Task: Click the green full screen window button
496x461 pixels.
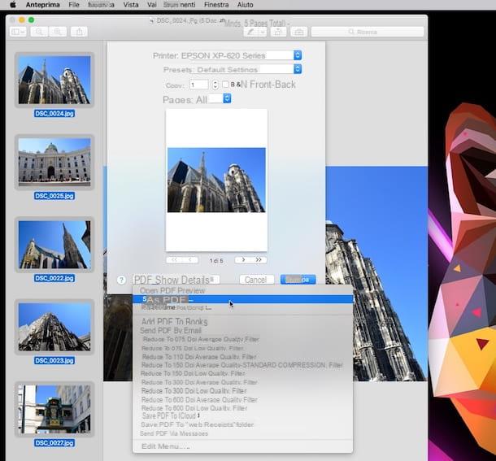Action: click(x=32, y=20)
